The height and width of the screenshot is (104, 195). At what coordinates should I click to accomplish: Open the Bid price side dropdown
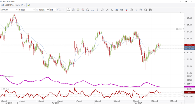[x=53, y=10]
